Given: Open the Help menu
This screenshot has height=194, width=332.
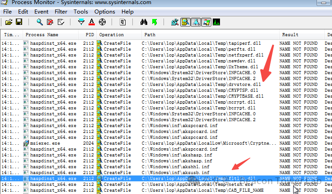Looking at the screenshot, I should pos(127,12).
